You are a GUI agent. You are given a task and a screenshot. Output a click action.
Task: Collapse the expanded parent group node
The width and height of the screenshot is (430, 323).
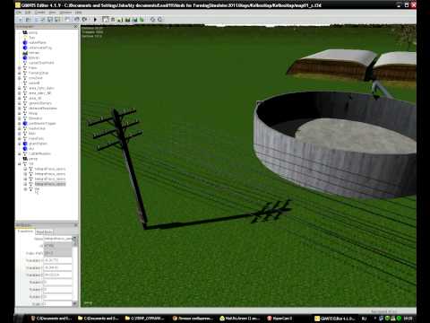pos(20,164)
